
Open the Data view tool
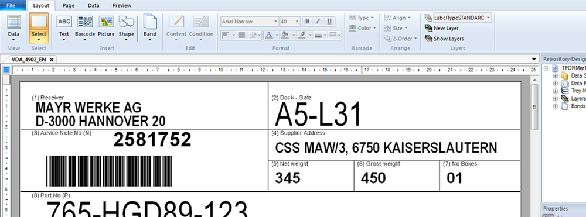click(14, 28)
